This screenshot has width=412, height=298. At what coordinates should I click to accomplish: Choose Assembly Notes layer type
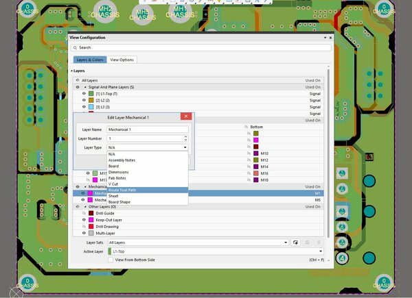(x=148, y=160)
